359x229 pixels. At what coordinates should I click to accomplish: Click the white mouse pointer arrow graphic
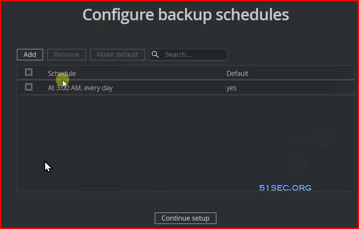(x=48, y=167)
